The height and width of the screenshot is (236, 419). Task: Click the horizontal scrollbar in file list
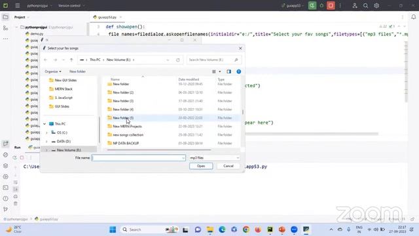click(x=158, y=150)
